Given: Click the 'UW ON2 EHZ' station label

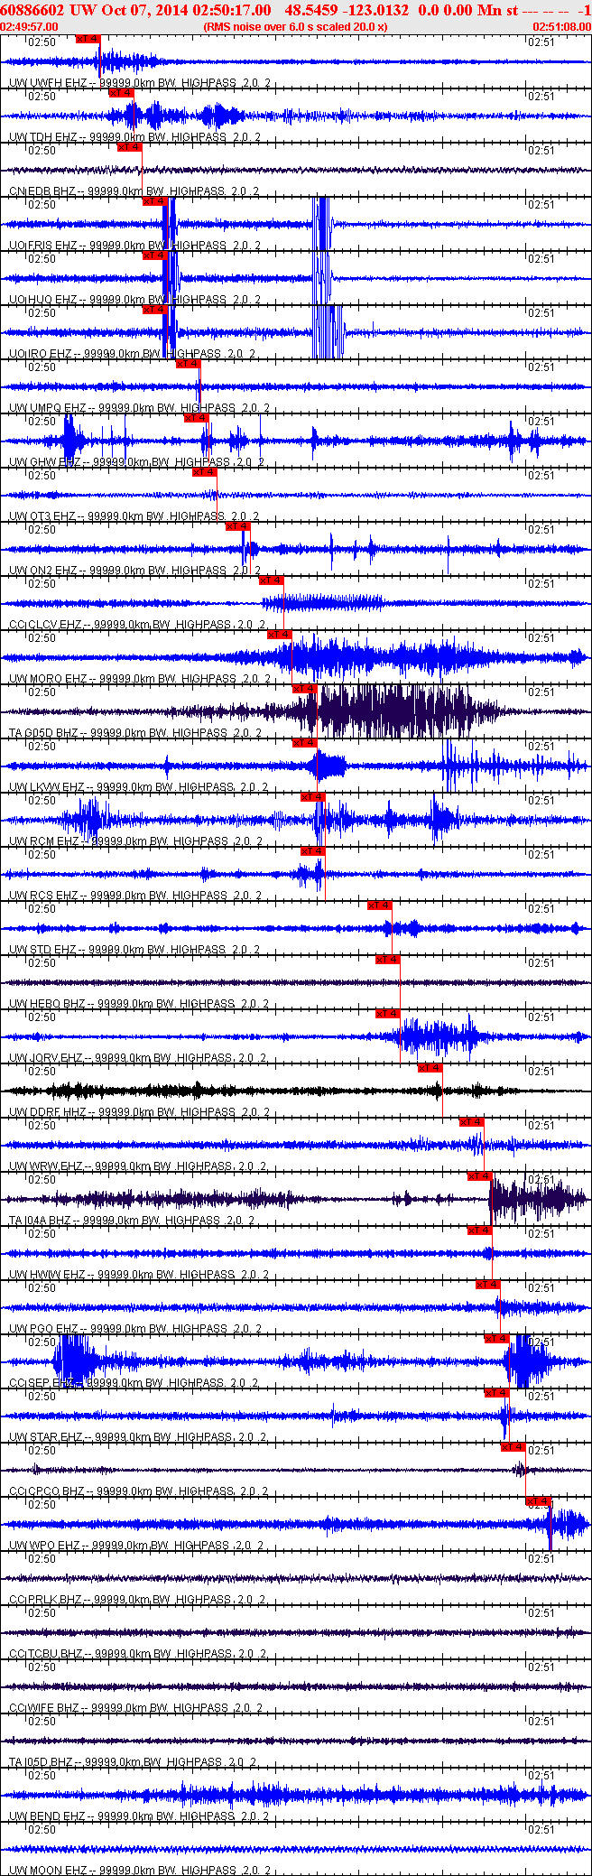Looking at the screenshot, I should tap(43, 571).
